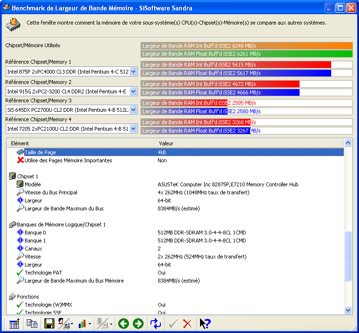This screenshot has height=333, width=359.
Task: Click the icon beside Modèle row
Action: [x=20, y=184]
